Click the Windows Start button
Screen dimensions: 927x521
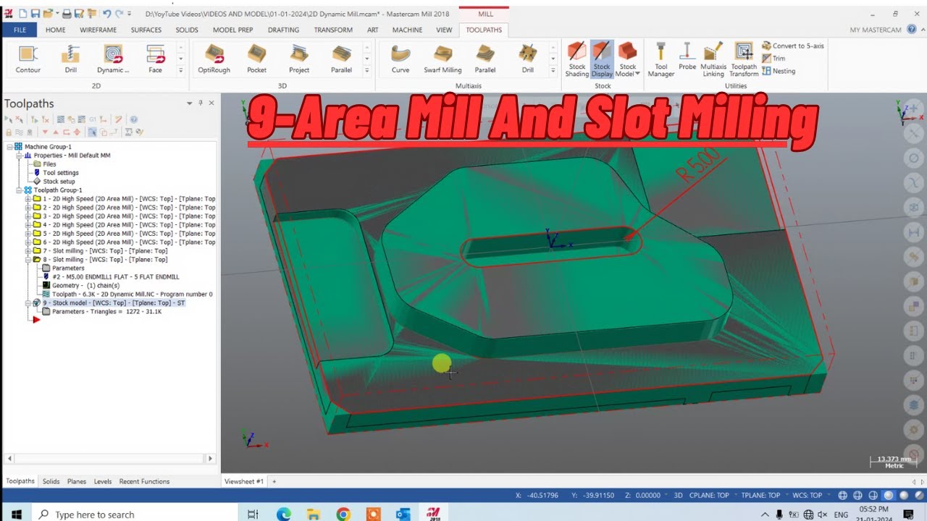pyautogui.click(x=16, y=514)
